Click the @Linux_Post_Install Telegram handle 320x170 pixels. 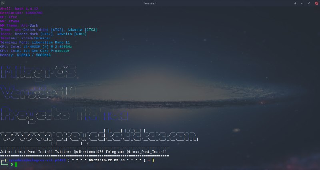(146, 152)
